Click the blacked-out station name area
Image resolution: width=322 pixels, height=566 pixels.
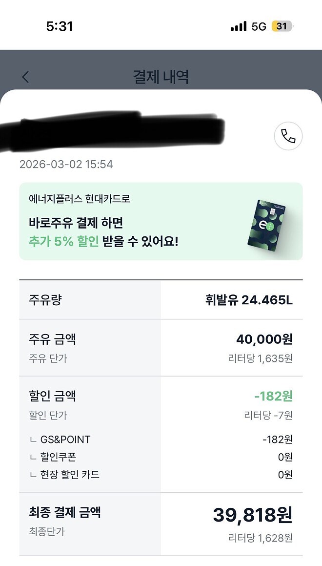(112, 132)
